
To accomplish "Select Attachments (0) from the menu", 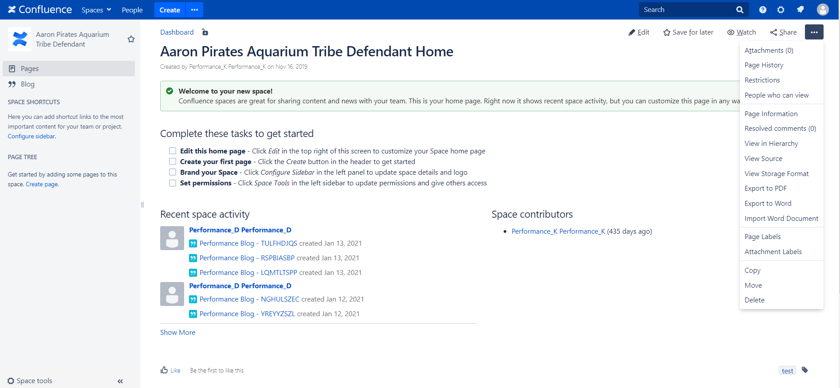I will (x=781, y=51).
